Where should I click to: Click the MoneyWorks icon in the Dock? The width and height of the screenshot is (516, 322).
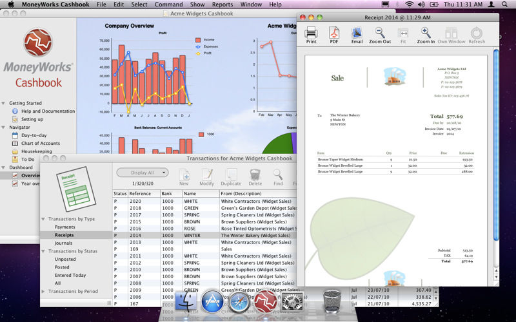(265, 301)
